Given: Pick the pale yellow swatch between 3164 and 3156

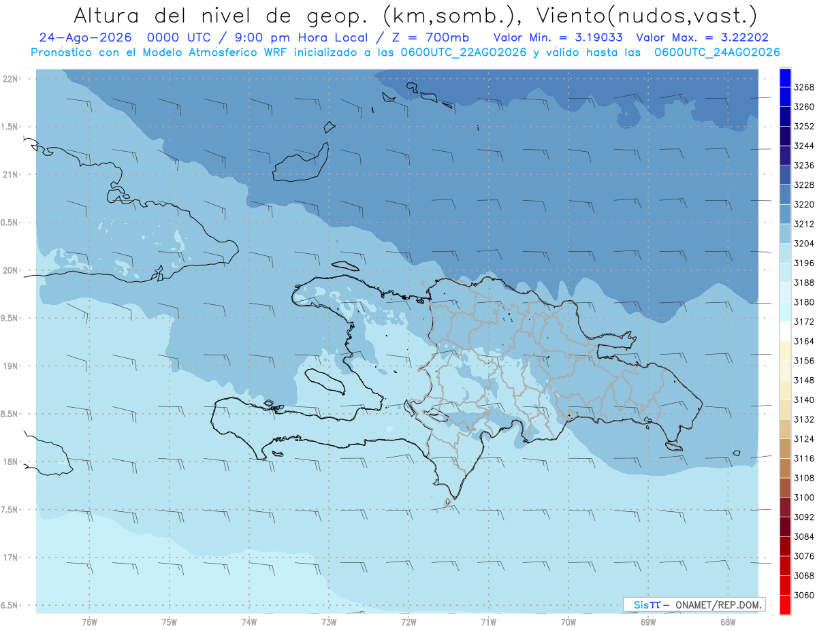Looking at the screenshot, I should [784, 351].
